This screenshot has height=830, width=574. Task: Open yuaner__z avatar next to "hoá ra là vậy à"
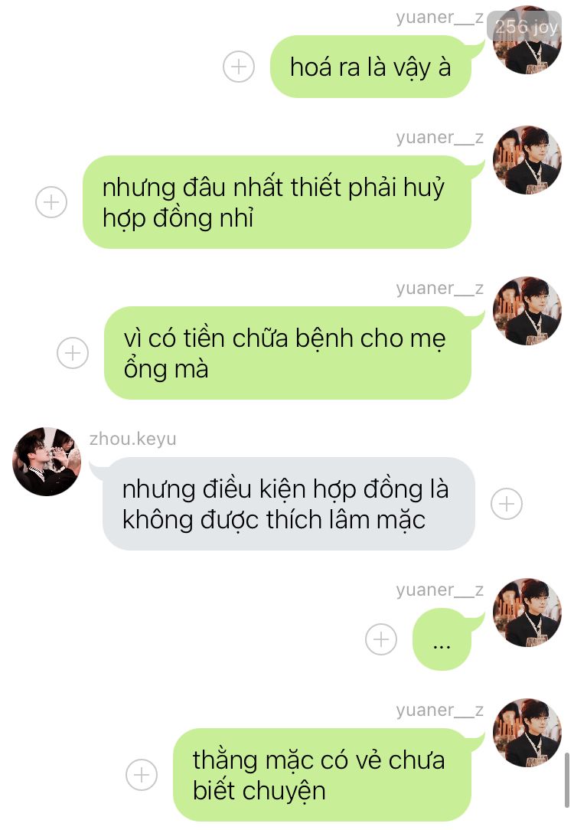527,40
